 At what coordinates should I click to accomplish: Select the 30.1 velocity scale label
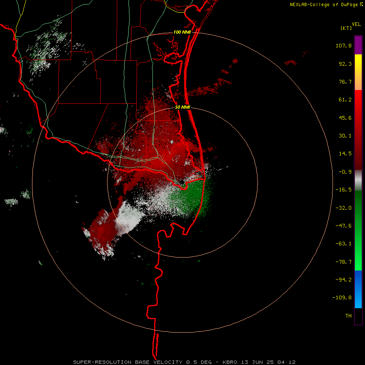click(x=345, y=136)
